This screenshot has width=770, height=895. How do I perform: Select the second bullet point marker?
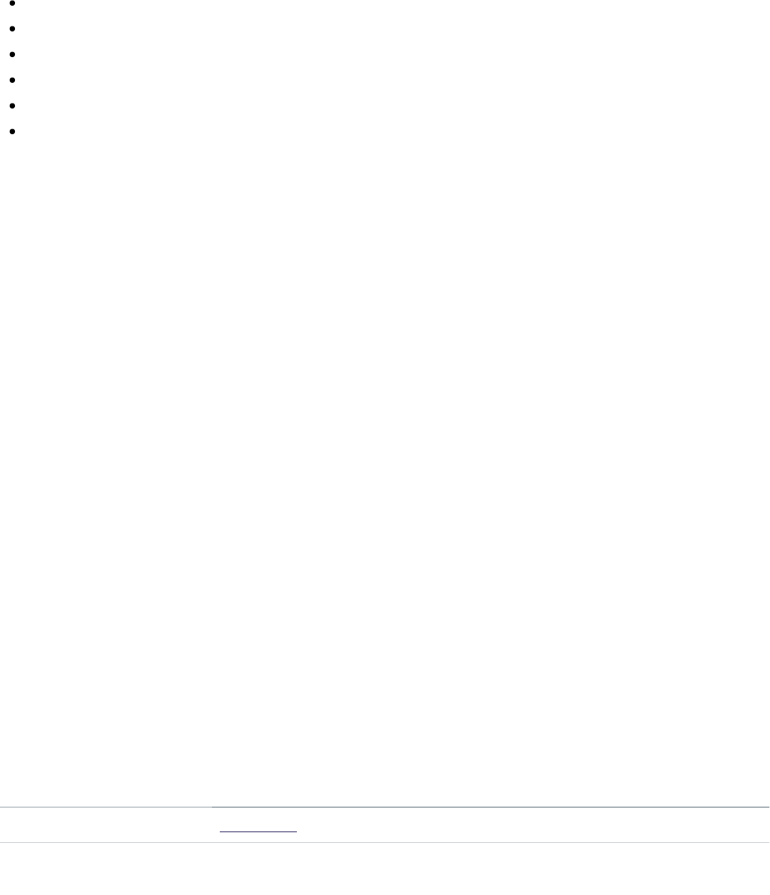[14, 29]
